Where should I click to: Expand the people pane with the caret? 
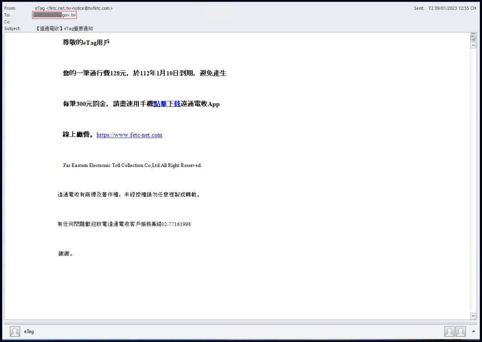pyautogui.click(x=474, y=332)
